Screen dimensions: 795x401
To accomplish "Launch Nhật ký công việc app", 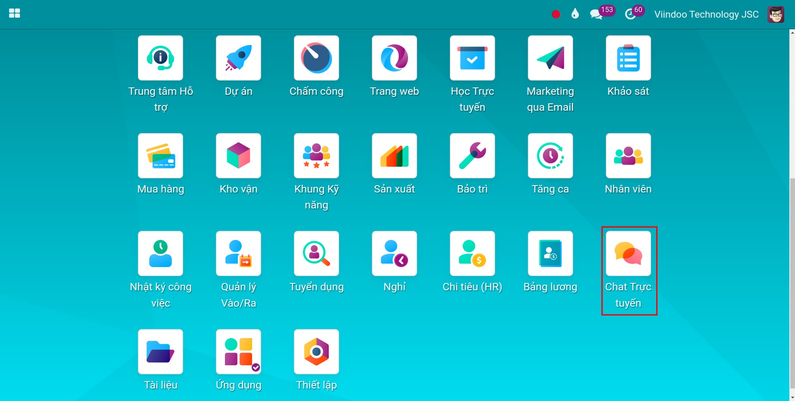I will pos(160,254).
